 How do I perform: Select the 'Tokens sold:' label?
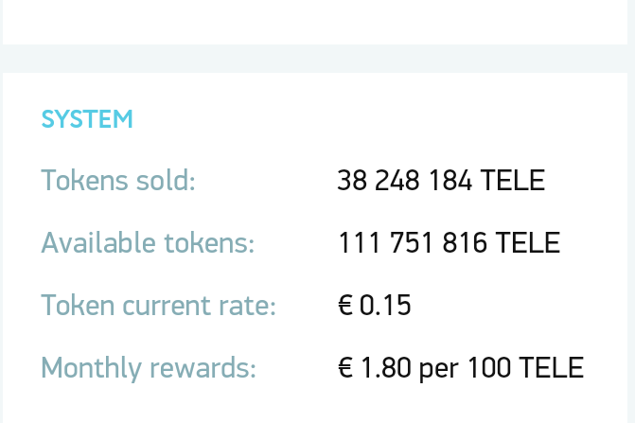pos(117,180)
